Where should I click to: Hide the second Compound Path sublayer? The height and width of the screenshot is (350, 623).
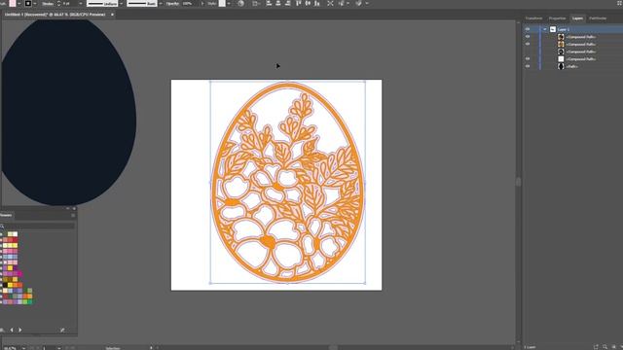point(528,44)
